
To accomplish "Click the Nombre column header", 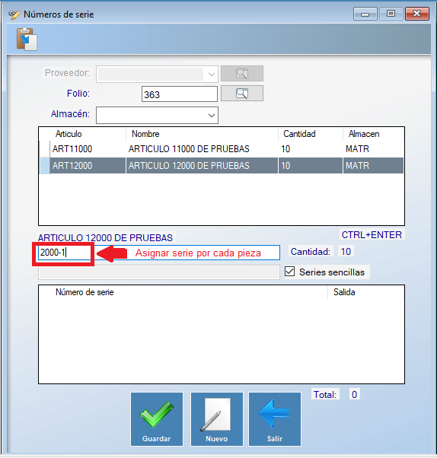I will point(145,134).
